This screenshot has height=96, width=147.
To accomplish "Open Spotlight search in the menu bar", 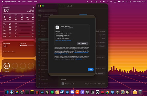I will pyautogui.click(x=127, y=2).
